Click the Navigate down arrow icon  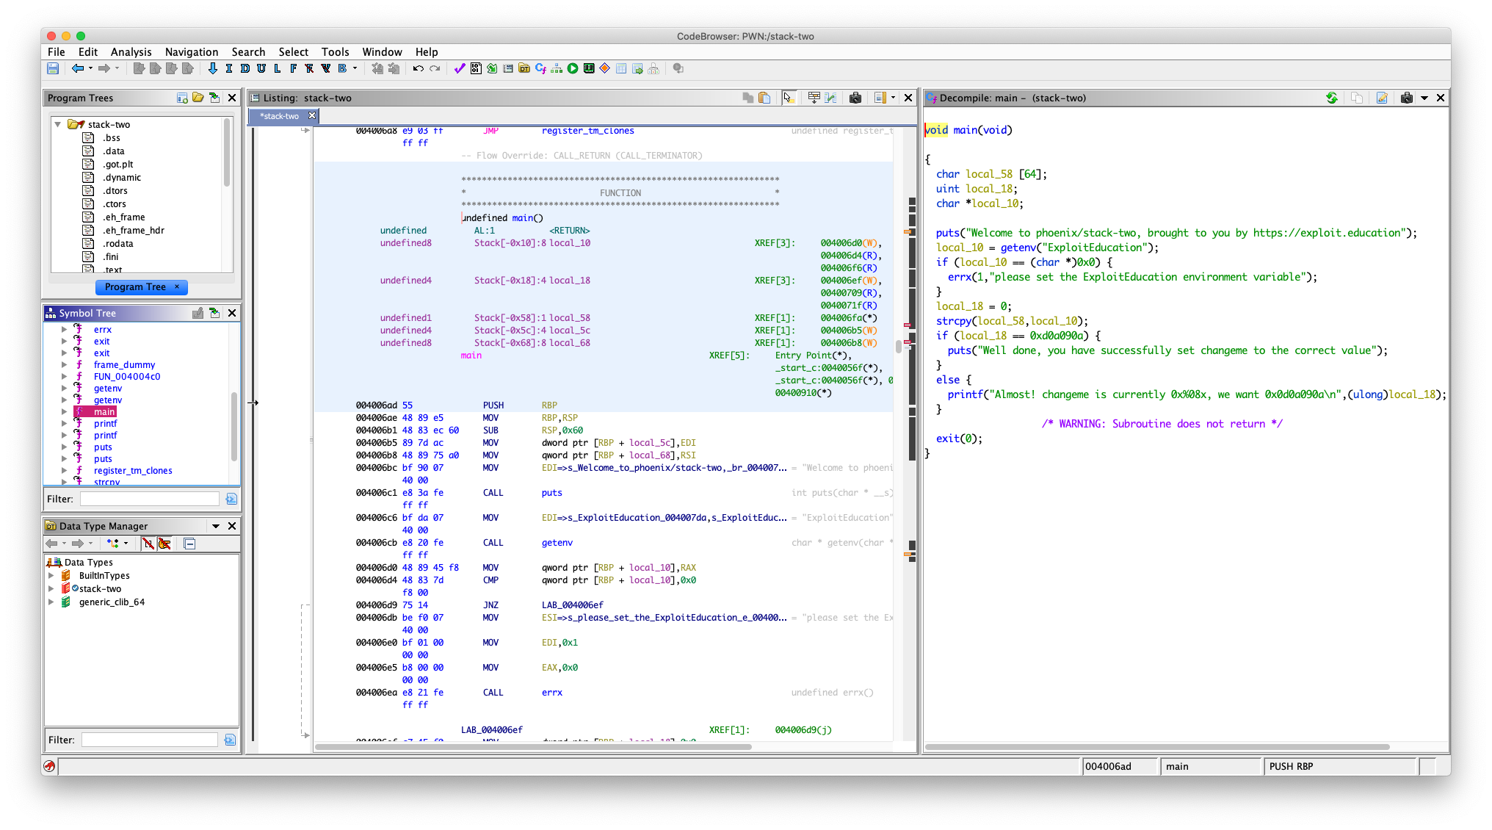[x=213, y=68]
